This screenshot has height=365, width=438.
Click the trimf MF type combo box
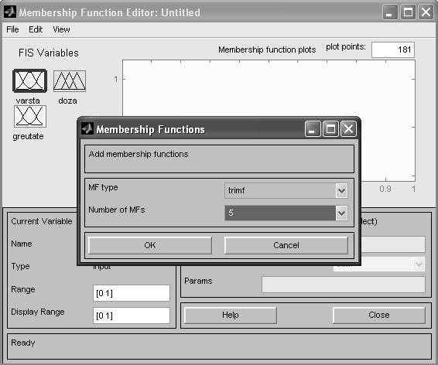(x=286, y=191)
